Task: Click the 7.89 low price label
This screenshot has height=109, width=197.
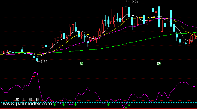Action: click(x=44, y=62)
